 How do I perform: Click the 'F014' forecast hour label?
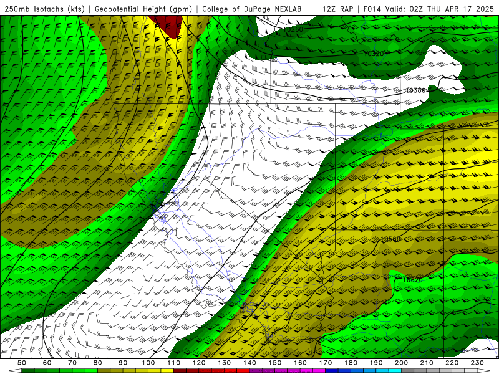click(x=372, y=9)
